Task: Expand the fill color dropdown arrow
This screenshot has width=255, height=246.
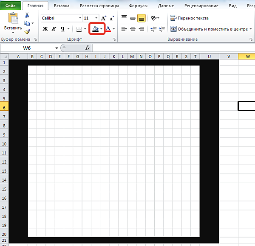Action: coord(101,29)
